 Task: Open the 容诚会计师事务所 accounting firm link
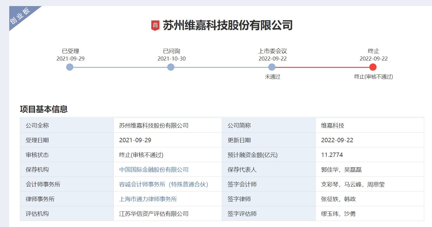tap(163, 184)
